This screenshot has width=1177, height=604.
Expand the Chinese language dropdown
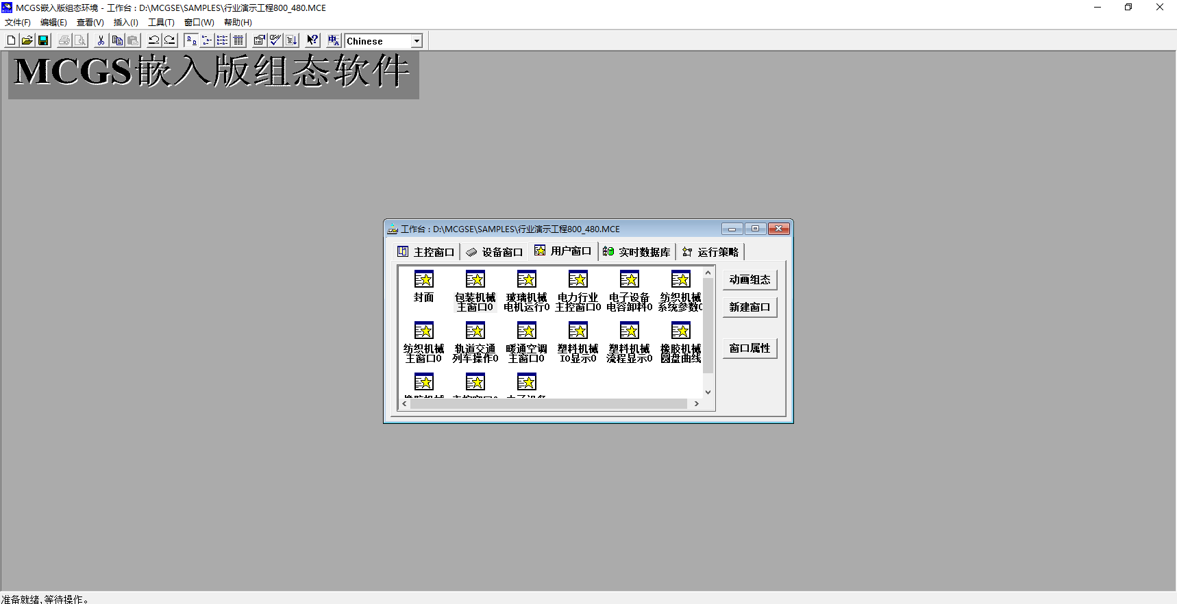click(417, 41)
